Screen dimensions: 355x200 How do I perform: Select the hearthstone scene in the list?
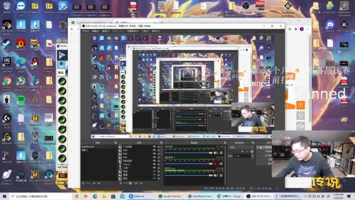99,147
